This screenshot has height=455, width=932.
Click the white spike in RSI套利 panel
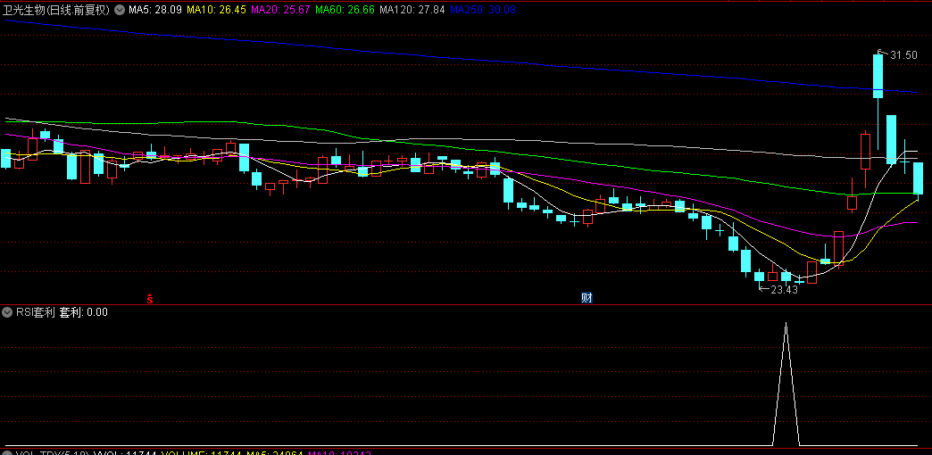click(x=786, y=384)
